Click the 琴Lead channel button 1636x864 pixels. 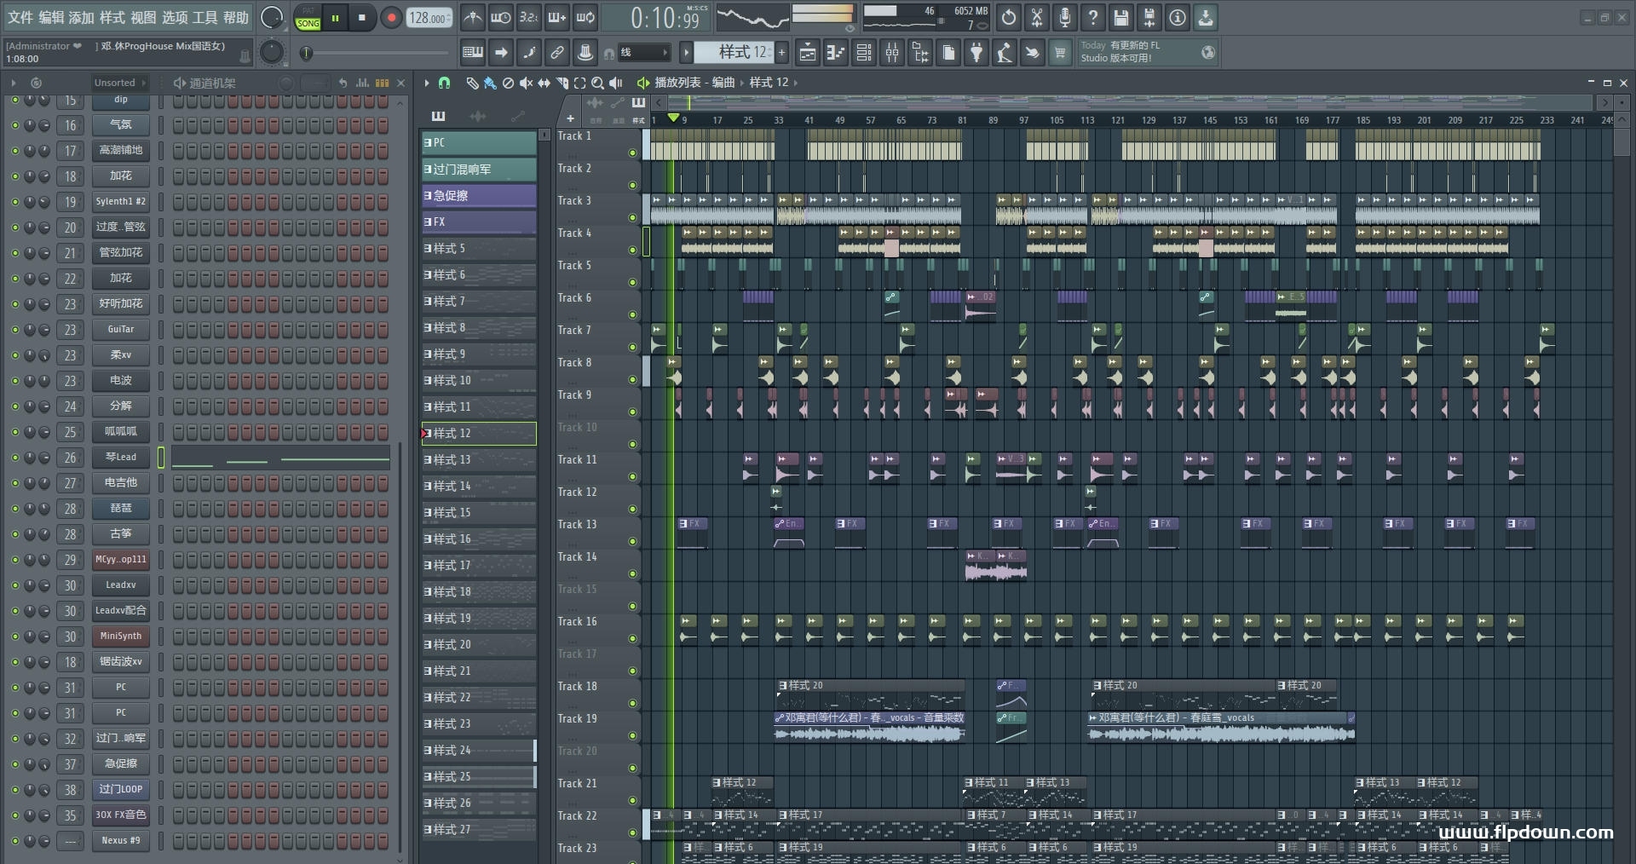[x=121, y=458]
